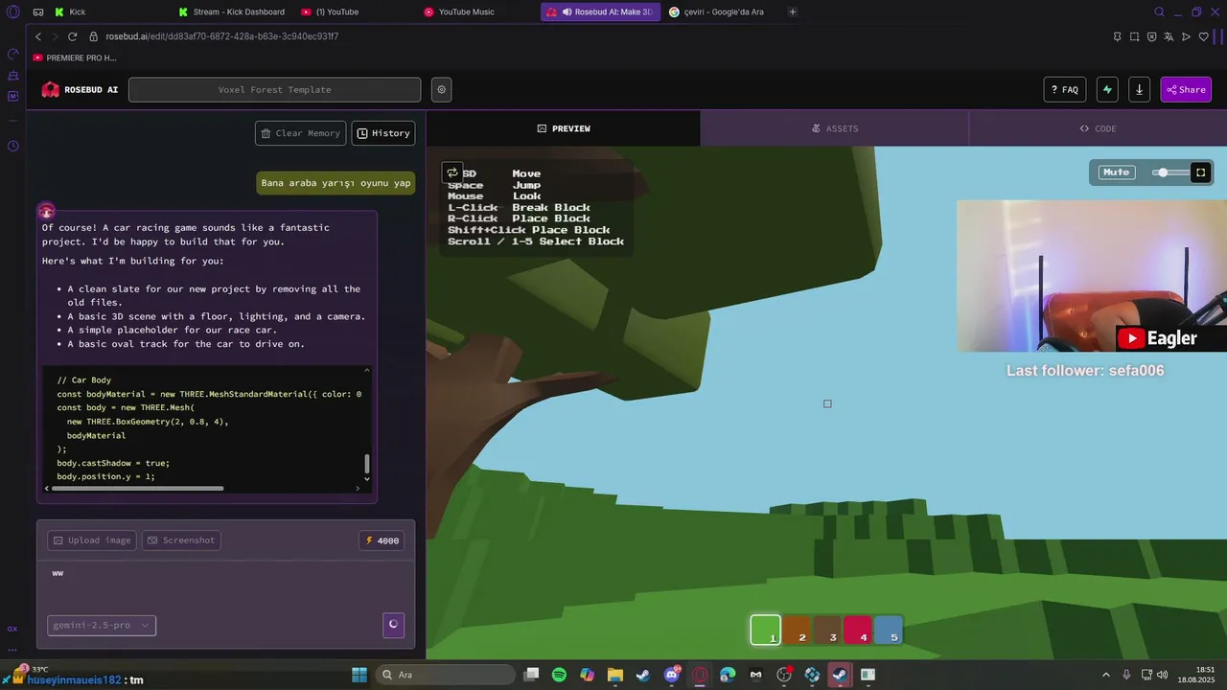Click the browser tab search magnifier
This screenshot has width=1227, height=690.
pos(1159,11)
